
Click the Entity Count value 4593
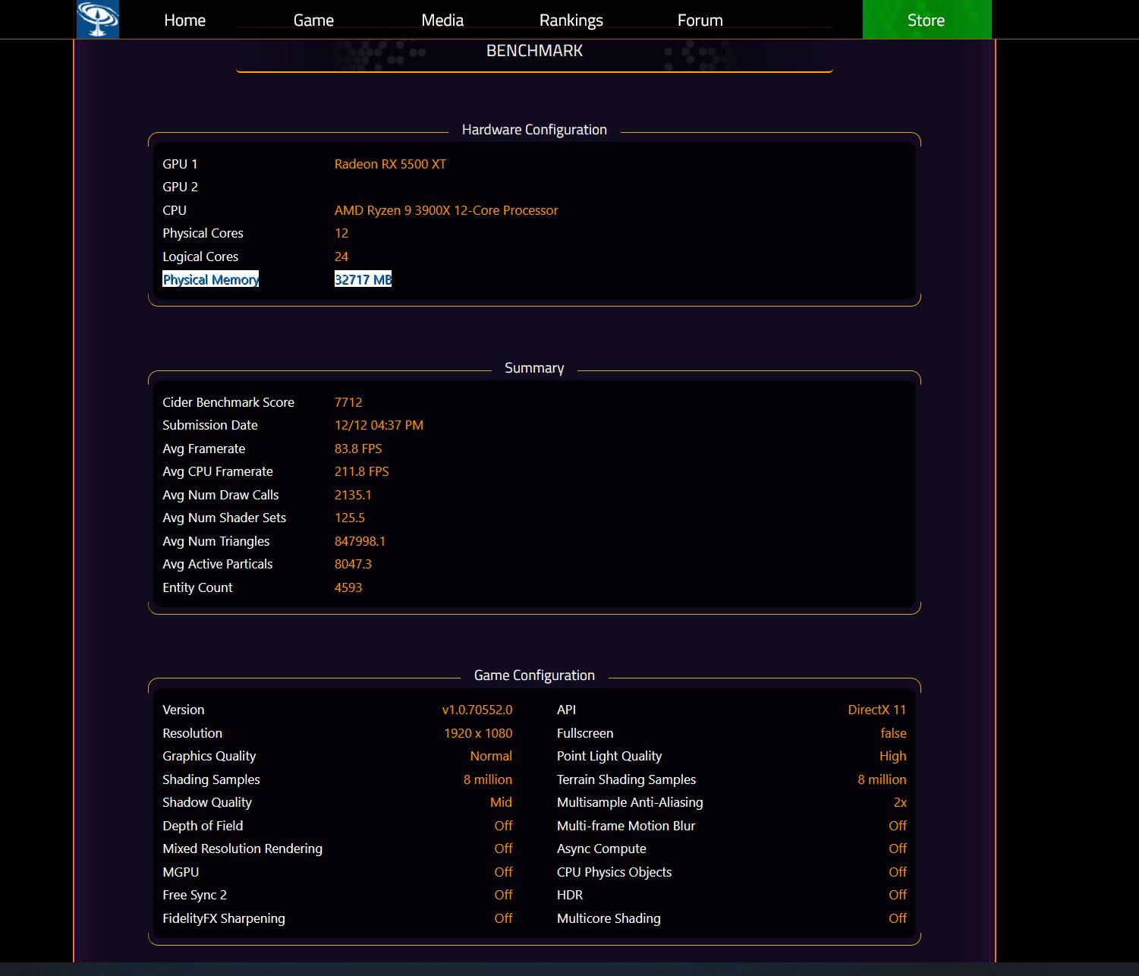[348, 587]
